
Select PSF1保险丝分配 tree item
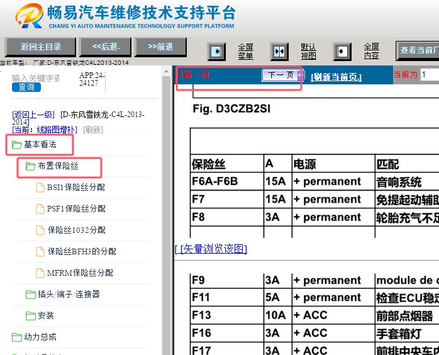(x=76, y=208)
